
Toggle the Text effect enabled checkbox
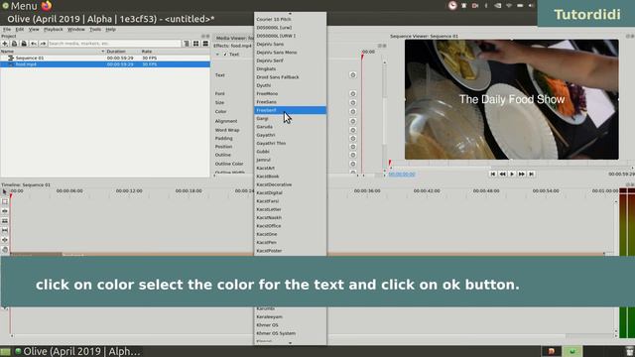point(225,55)
